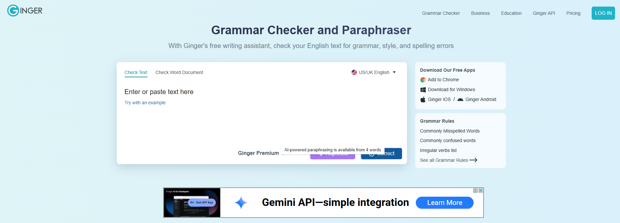Click the Chrome icon
This screenshot has height=223, width=620.
pos(423,80)
